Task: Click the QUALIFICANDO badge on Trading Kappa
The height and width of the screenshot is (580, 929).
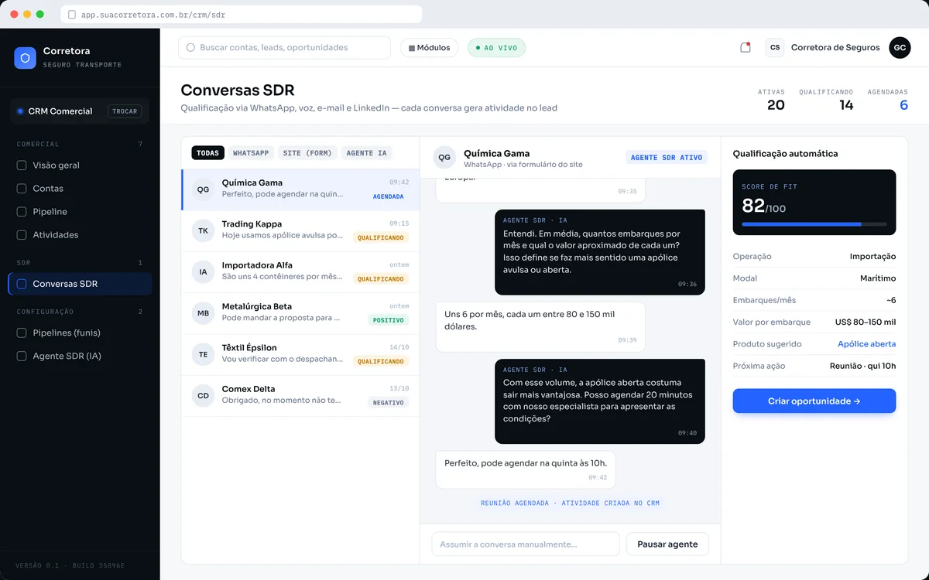Action: (381, 237)
